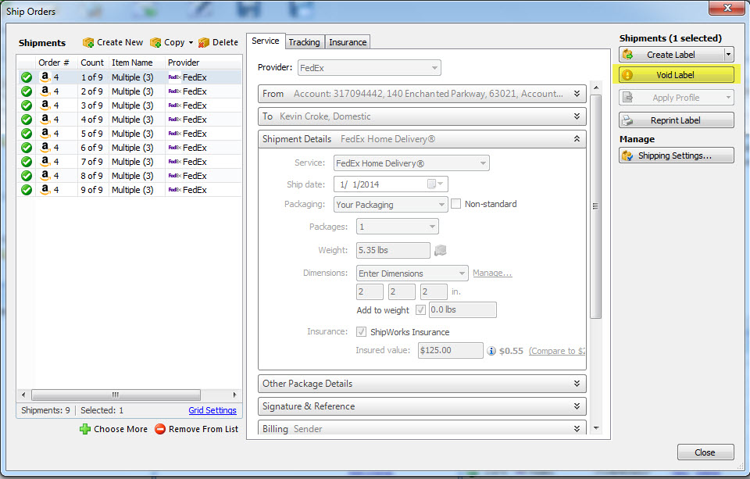Click the red Remove From List icon

[x=160, y=429]
